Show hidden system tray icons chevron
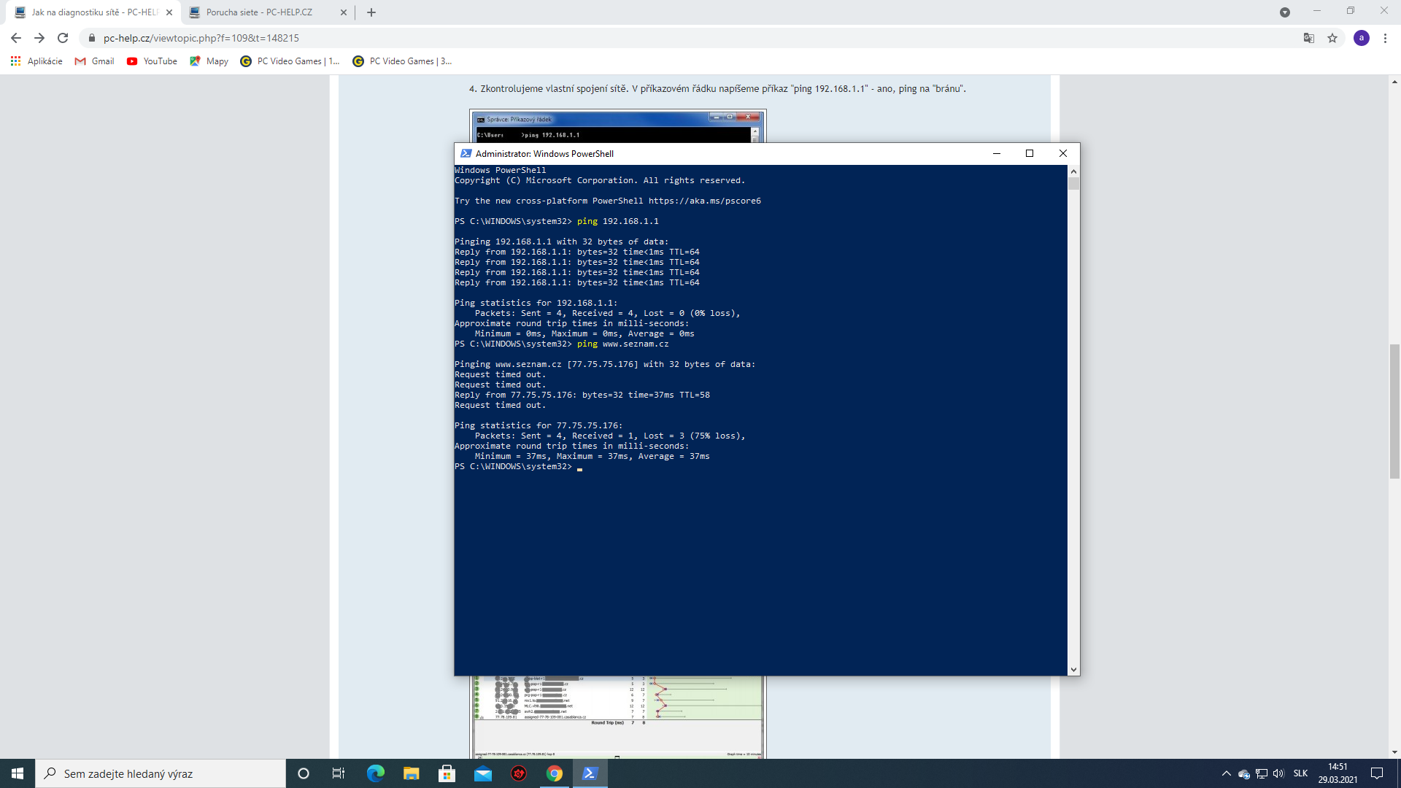Viewport: 1401px width, 788px height. tap(1226, 773)
